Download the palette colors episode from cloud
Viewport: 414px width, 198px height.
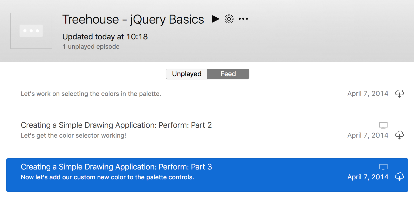point(399,94)
